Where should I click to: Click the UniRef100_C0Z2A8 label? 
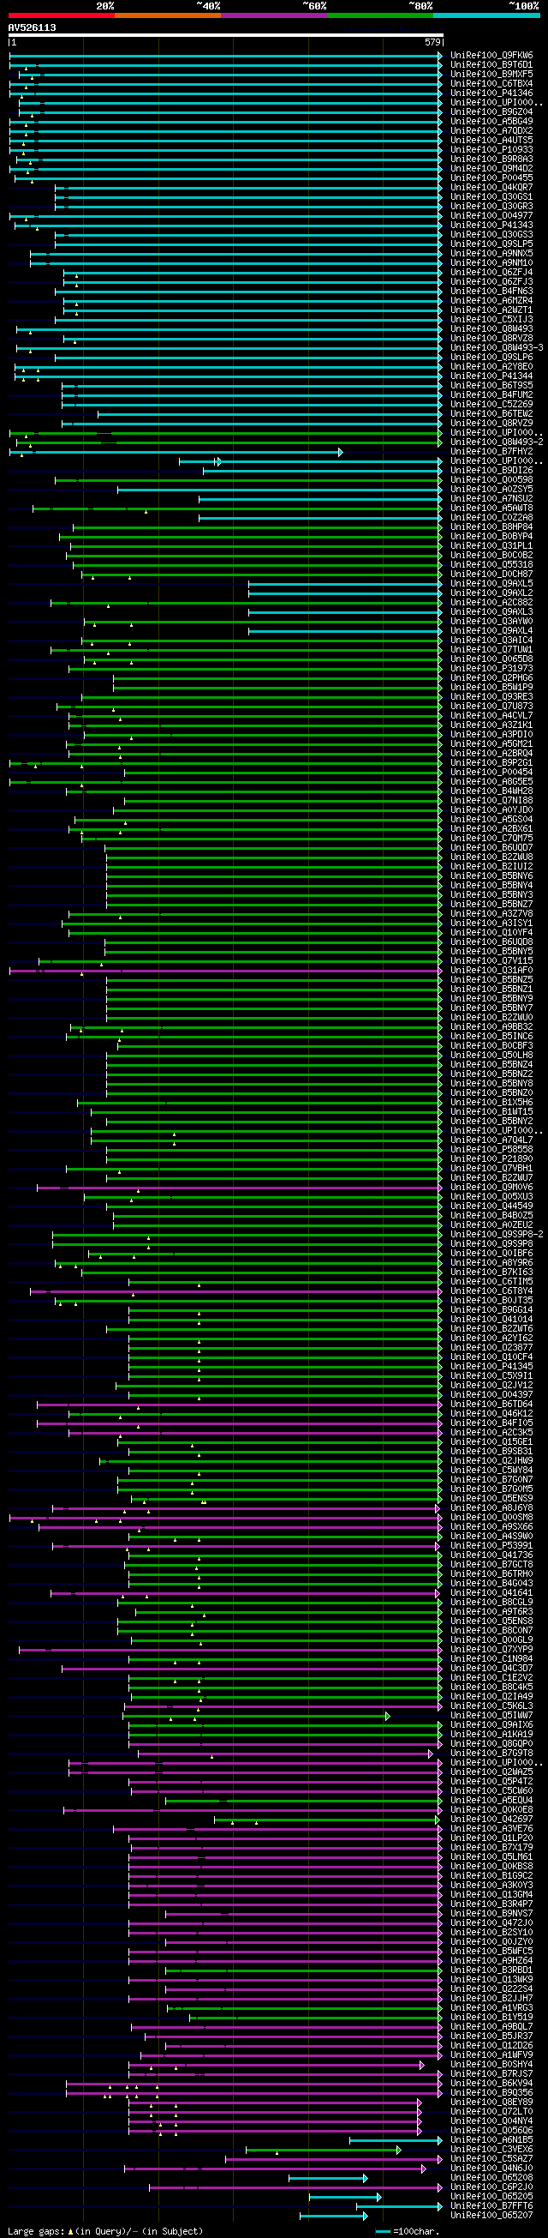tap(491, 518)
